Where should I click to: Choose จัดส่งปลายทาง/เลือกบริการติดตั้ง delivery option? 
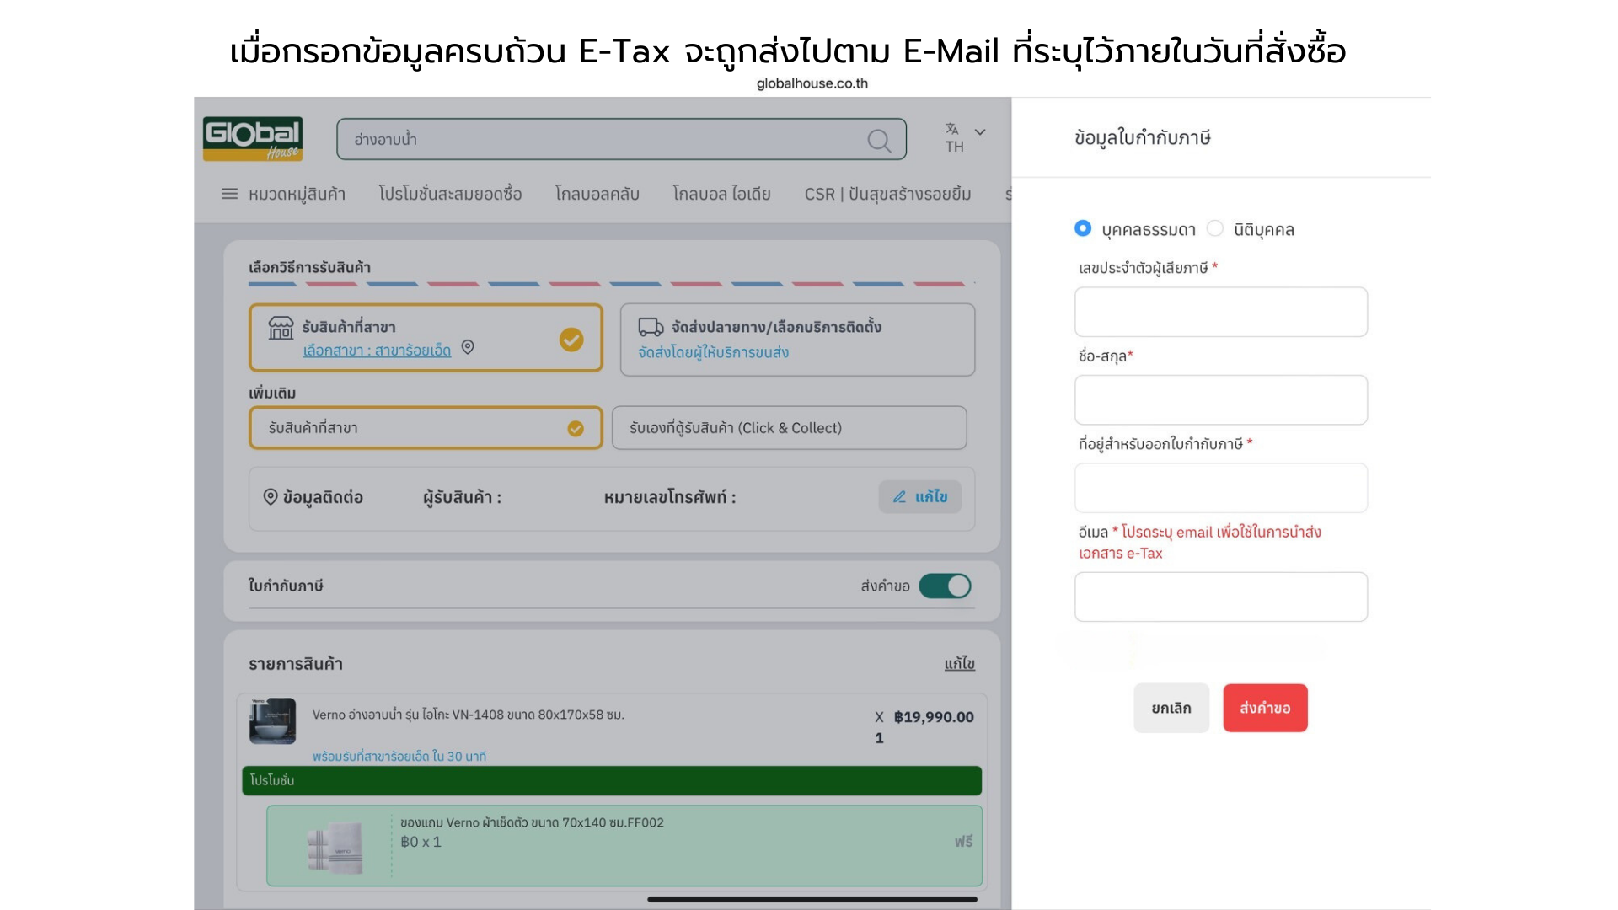[797, 340]
